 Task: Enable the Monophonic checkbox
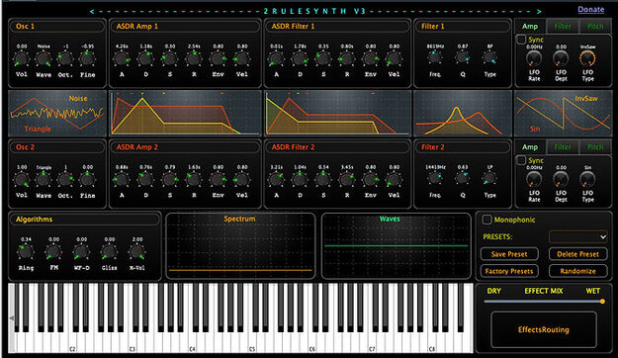pyautogui.click(x=486, y=220)
